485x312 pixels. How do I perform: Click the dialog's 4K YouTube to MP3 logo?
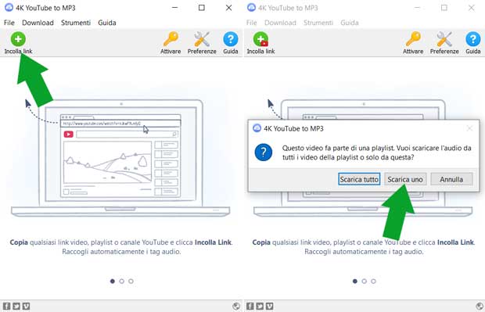coord(257,128)
